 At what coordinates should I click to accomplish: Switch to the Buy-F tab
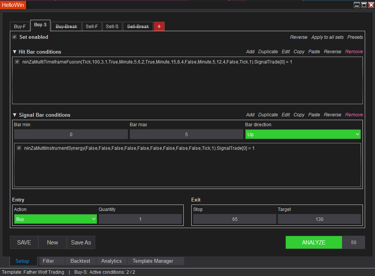coord(20,27)
